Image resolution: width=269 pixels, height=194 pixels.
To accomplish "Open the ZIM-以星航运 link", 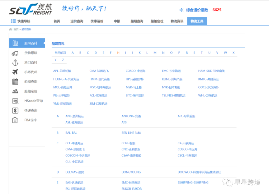I will 98,104.
